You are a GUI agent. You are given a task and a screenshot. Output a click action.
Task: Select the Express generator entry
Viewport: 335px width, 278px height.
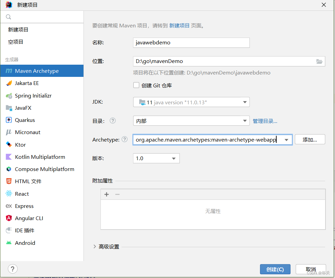click(42, 206)
